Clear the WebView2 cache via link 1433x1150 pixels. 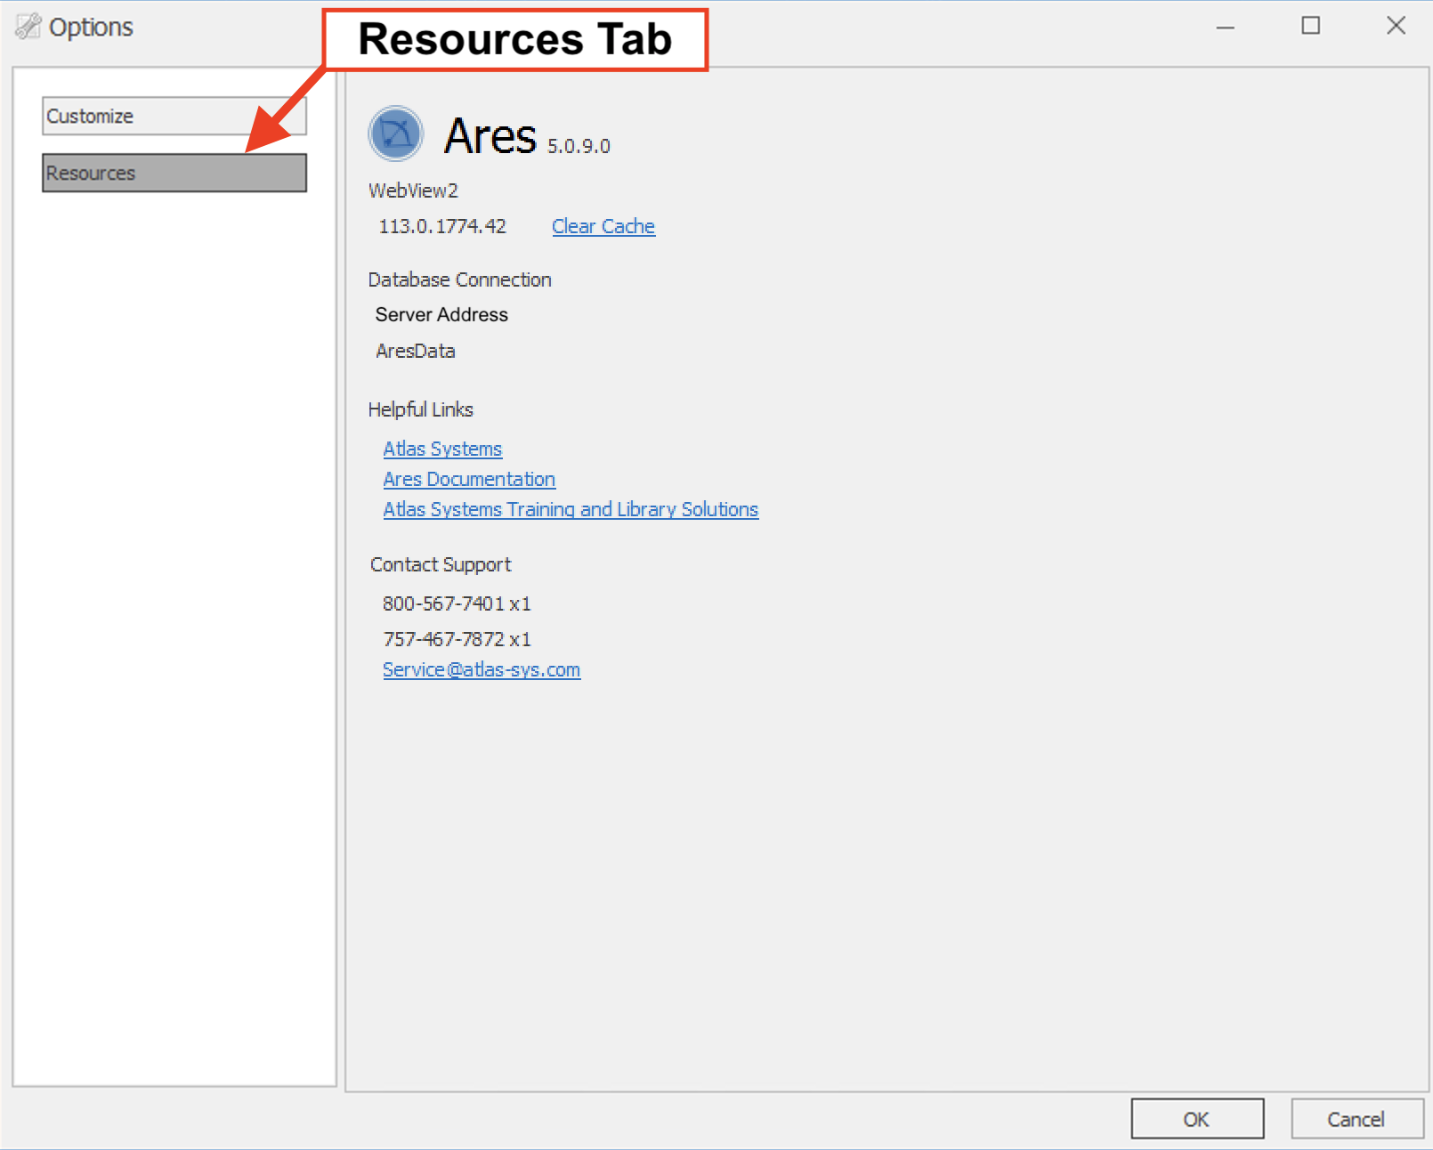(x=603, y=227)
